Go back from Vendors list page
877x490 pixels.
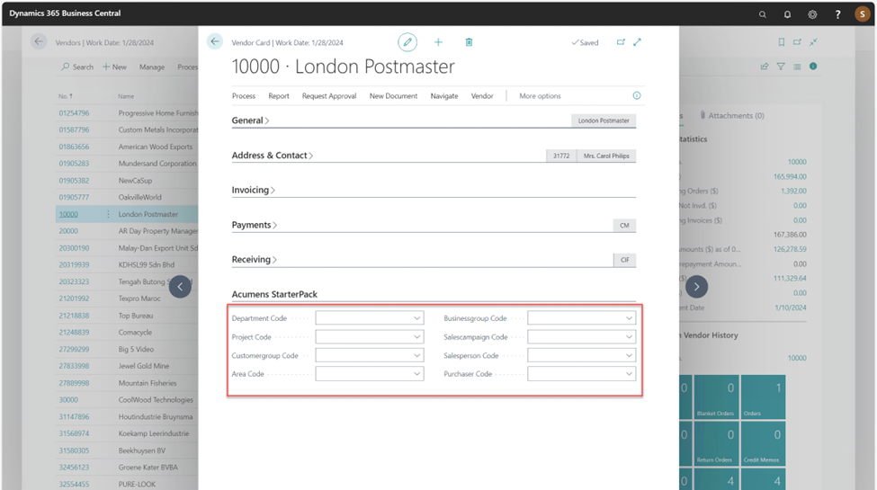point(39,41)
